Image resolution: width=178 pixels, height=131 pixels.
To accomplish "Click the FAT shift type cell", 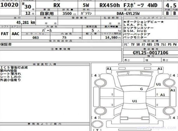I will (5, 34).
